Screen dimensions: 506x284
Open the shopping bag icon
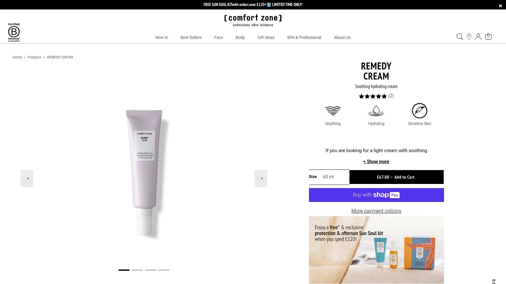click(488, 37)
